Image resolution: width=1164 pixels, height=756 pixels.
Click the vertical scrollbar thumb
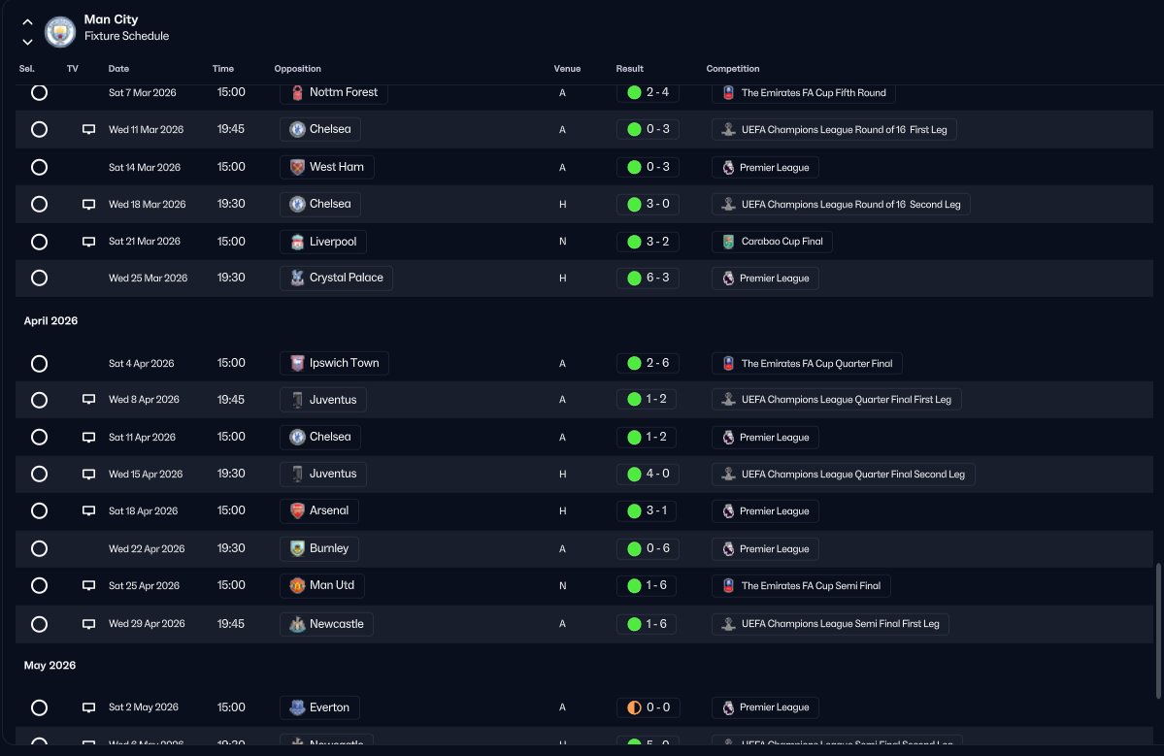tap(1158, 631)
